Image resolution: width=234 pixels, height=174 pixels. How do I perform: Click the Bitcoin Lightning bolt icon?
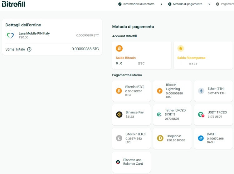(x=160, y=91)
